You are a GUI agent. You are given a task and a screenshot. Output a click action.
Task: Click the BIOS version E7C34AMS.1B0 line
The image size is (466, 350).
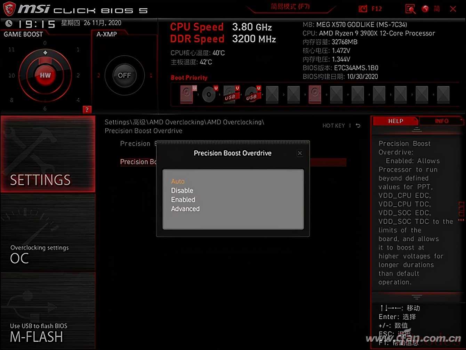tap(340, 68)
